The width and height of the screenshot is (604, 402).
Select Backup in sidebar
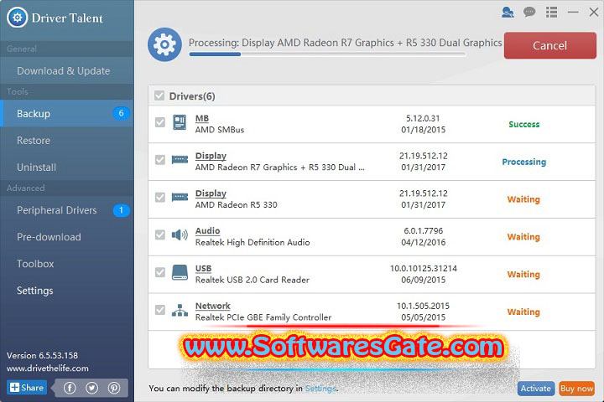click(67, 114)
